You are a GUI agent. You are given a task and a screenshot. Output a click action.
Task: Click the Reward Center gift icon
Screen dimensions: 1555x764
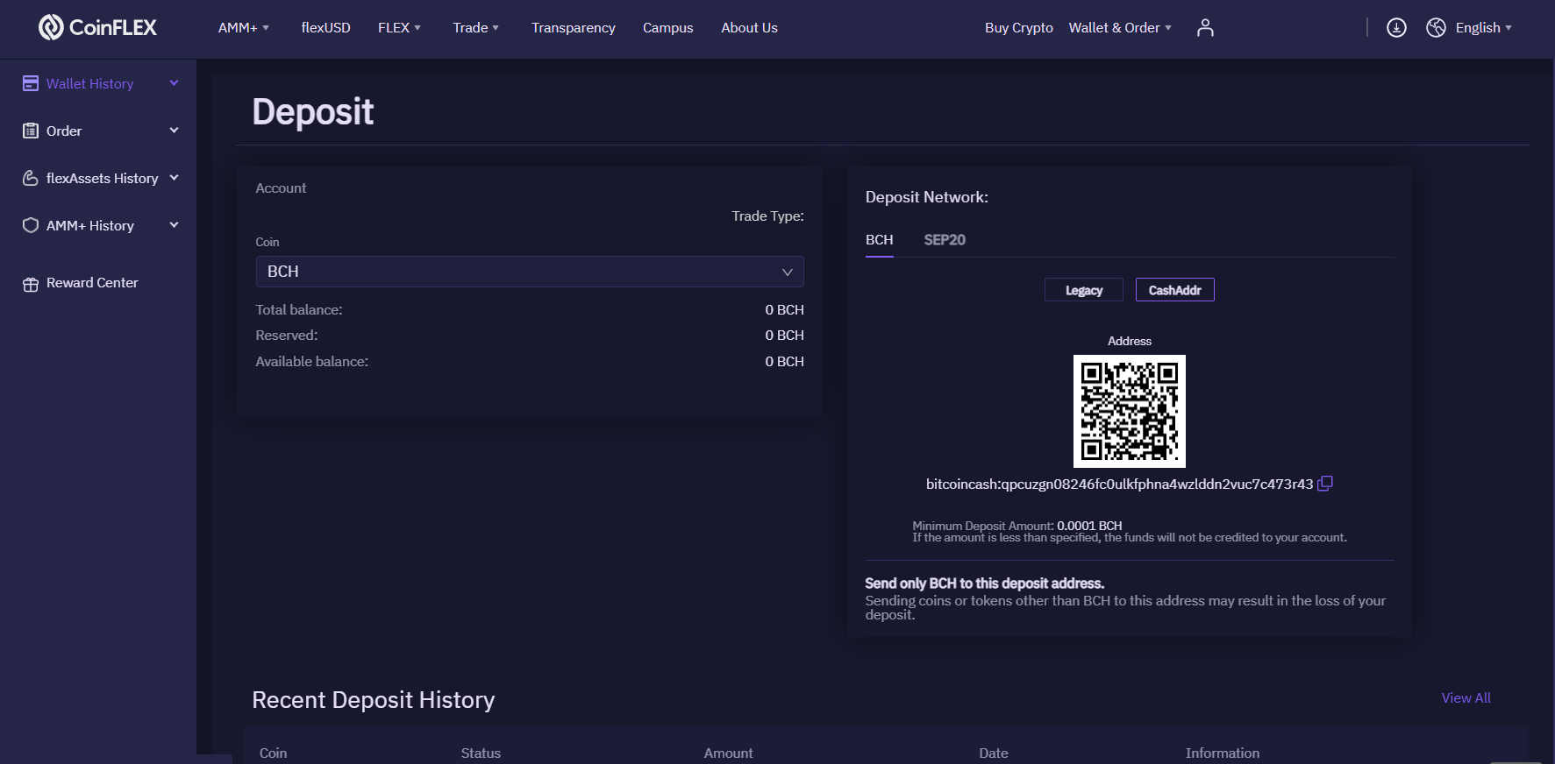click(31, 284)
